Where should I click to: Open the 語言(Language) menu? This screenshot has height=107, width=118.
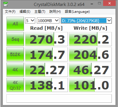(77, 12)
